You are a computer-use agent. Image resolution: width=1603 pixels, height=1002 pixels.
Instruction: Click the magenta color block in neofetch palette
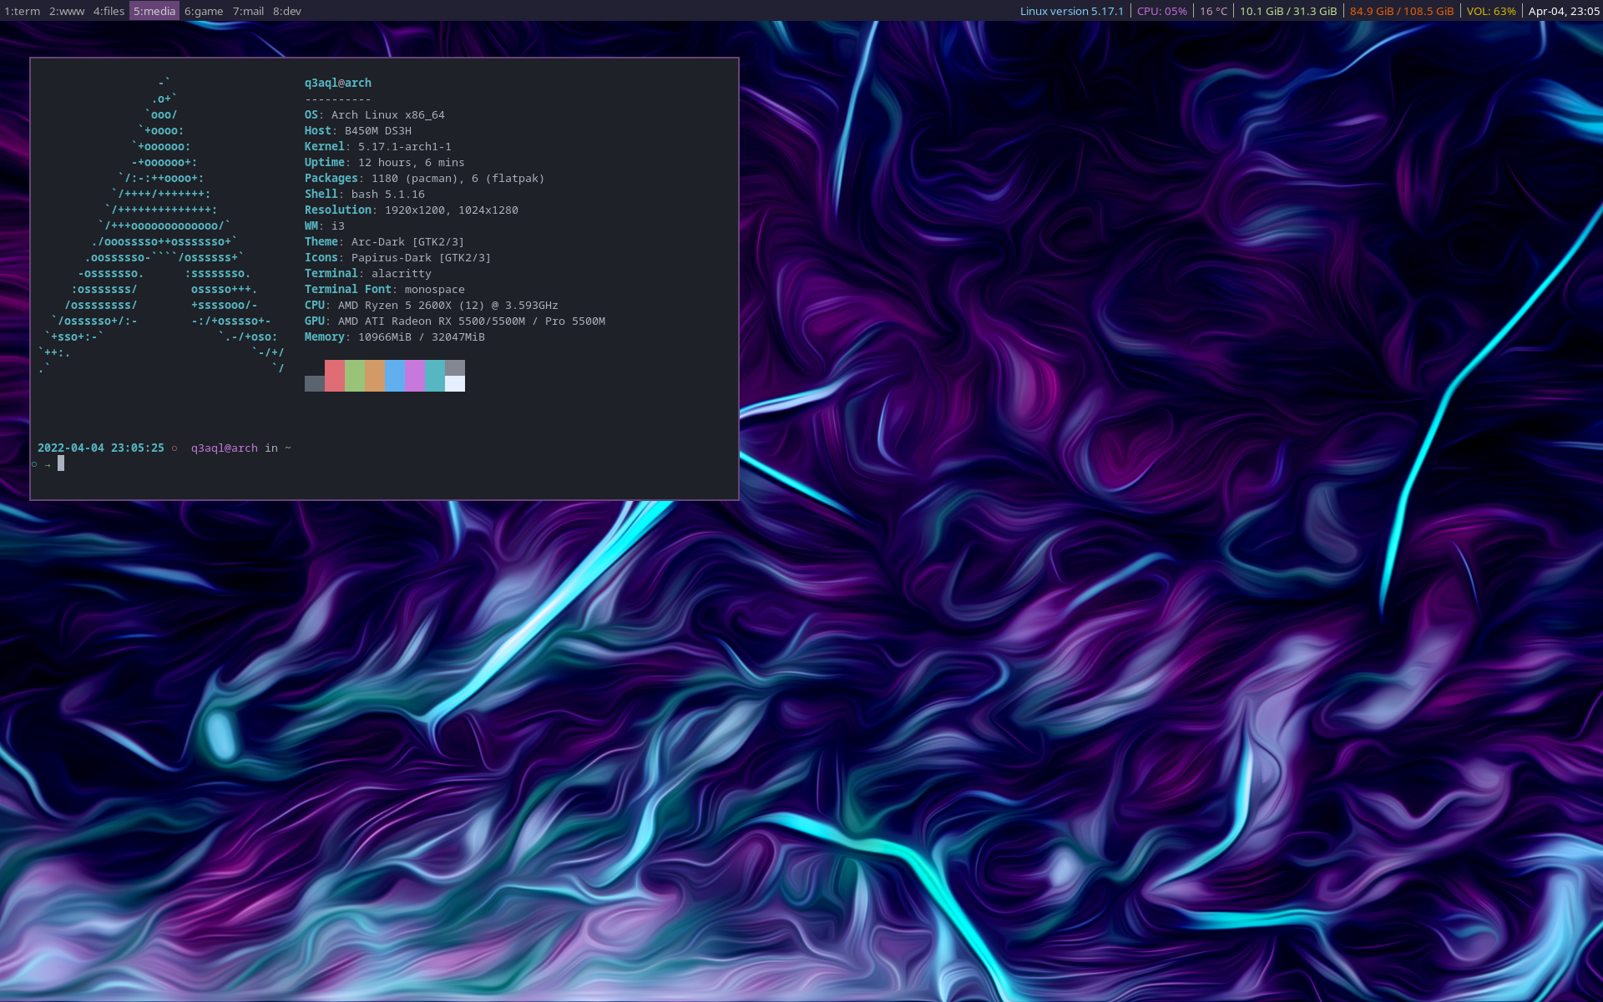pyautogui.click(x=415, y=376)
